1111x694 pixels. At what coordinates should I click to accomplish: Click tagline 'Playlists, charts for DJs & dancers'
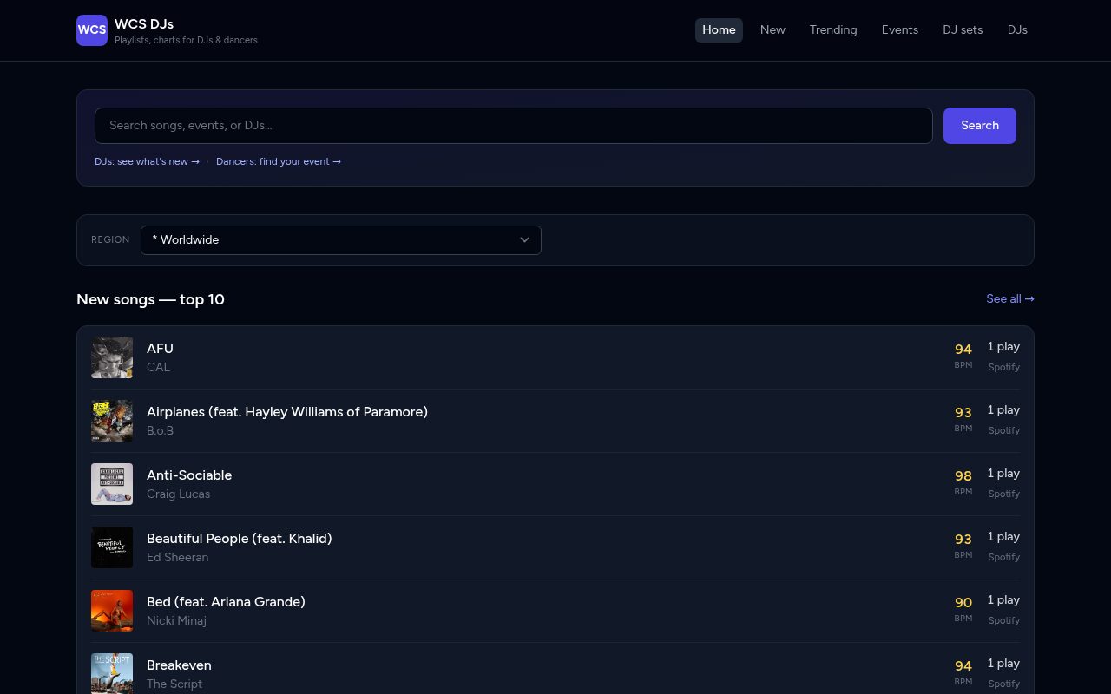[186, 41]
